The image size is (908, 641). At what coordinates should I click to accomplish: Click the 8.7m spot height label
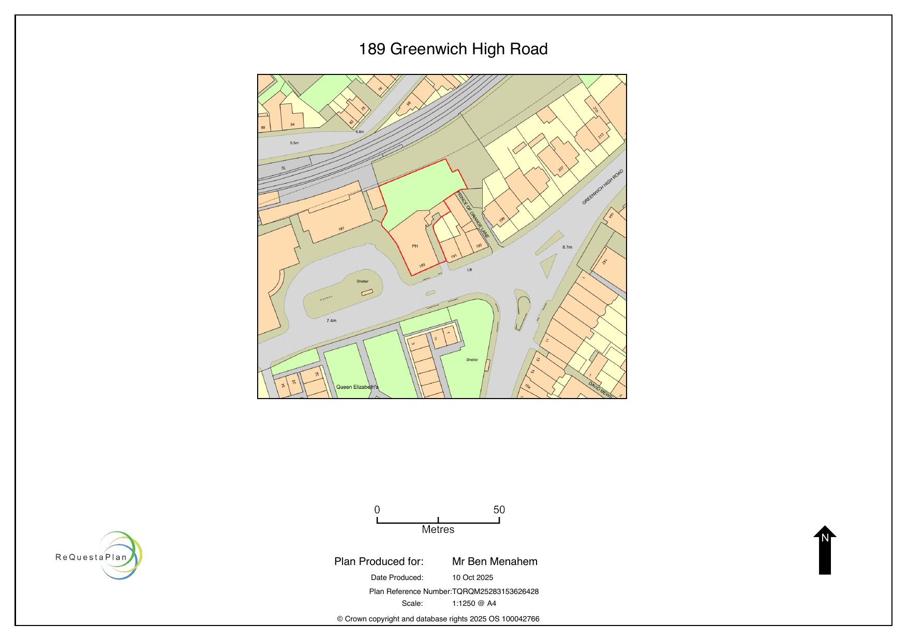point(567,247)
